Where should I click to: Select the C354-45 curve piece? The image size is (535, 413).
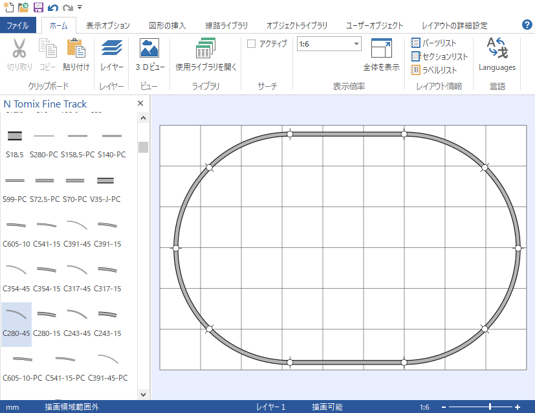pyautogui.click(x=16, y=278)
